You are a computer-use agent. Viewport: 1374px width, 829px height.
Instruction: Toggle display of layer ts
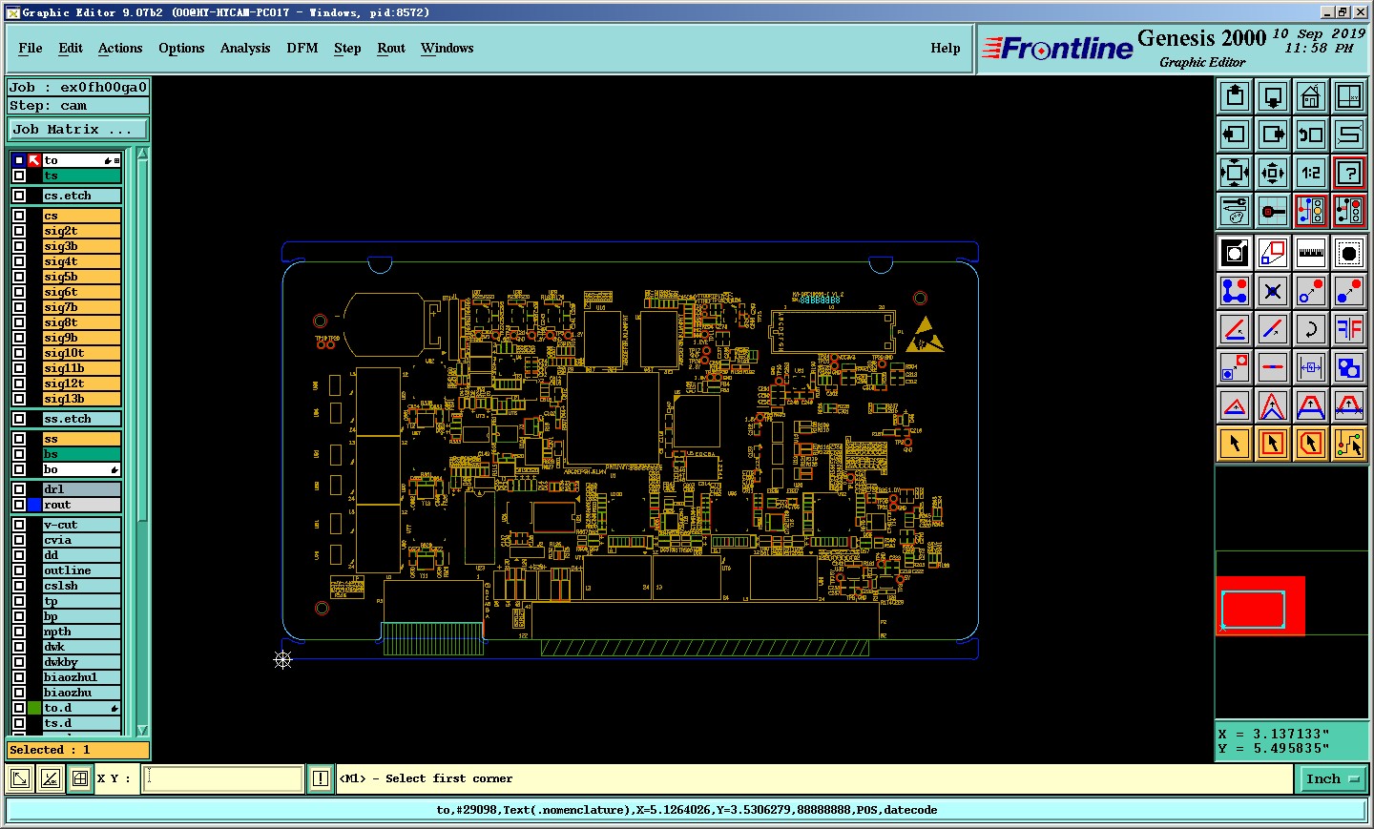(x=19, y=176)
